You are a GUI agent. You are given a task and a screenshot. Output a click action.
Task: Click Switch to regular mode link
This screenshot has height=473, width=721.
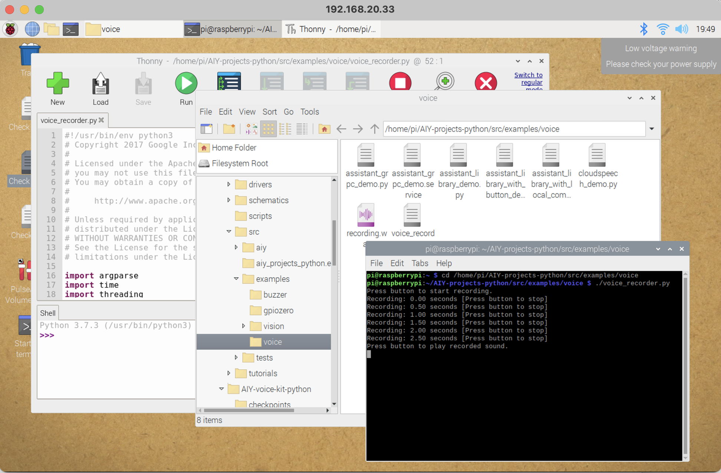(528, 79)
